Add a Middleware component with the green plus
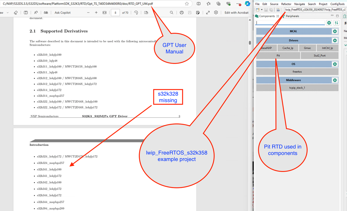This screenshot has width=347, height=211. pos(335,80)
